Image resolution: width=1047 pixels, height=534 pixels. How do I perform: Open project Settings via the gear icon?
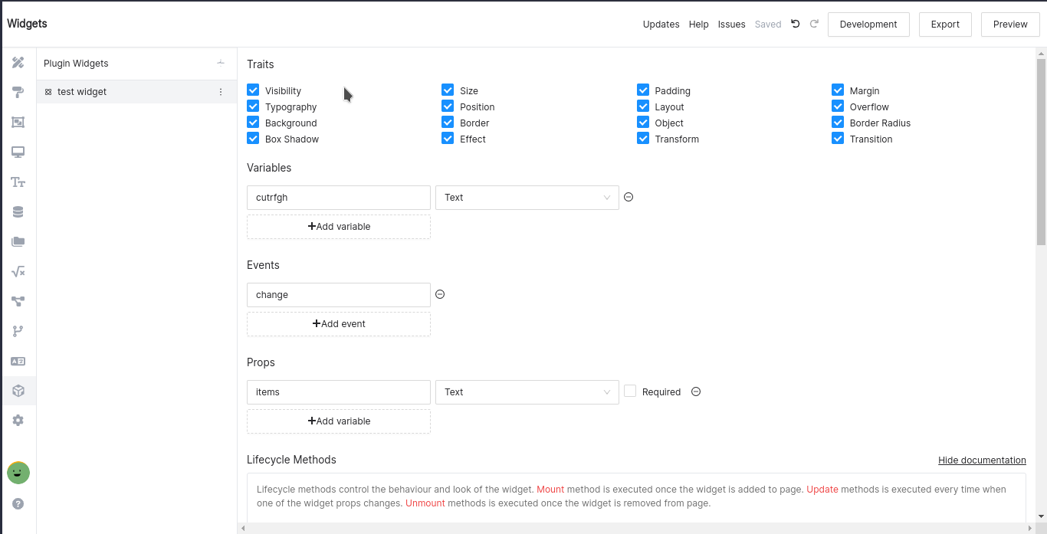[x=18, y=420]
